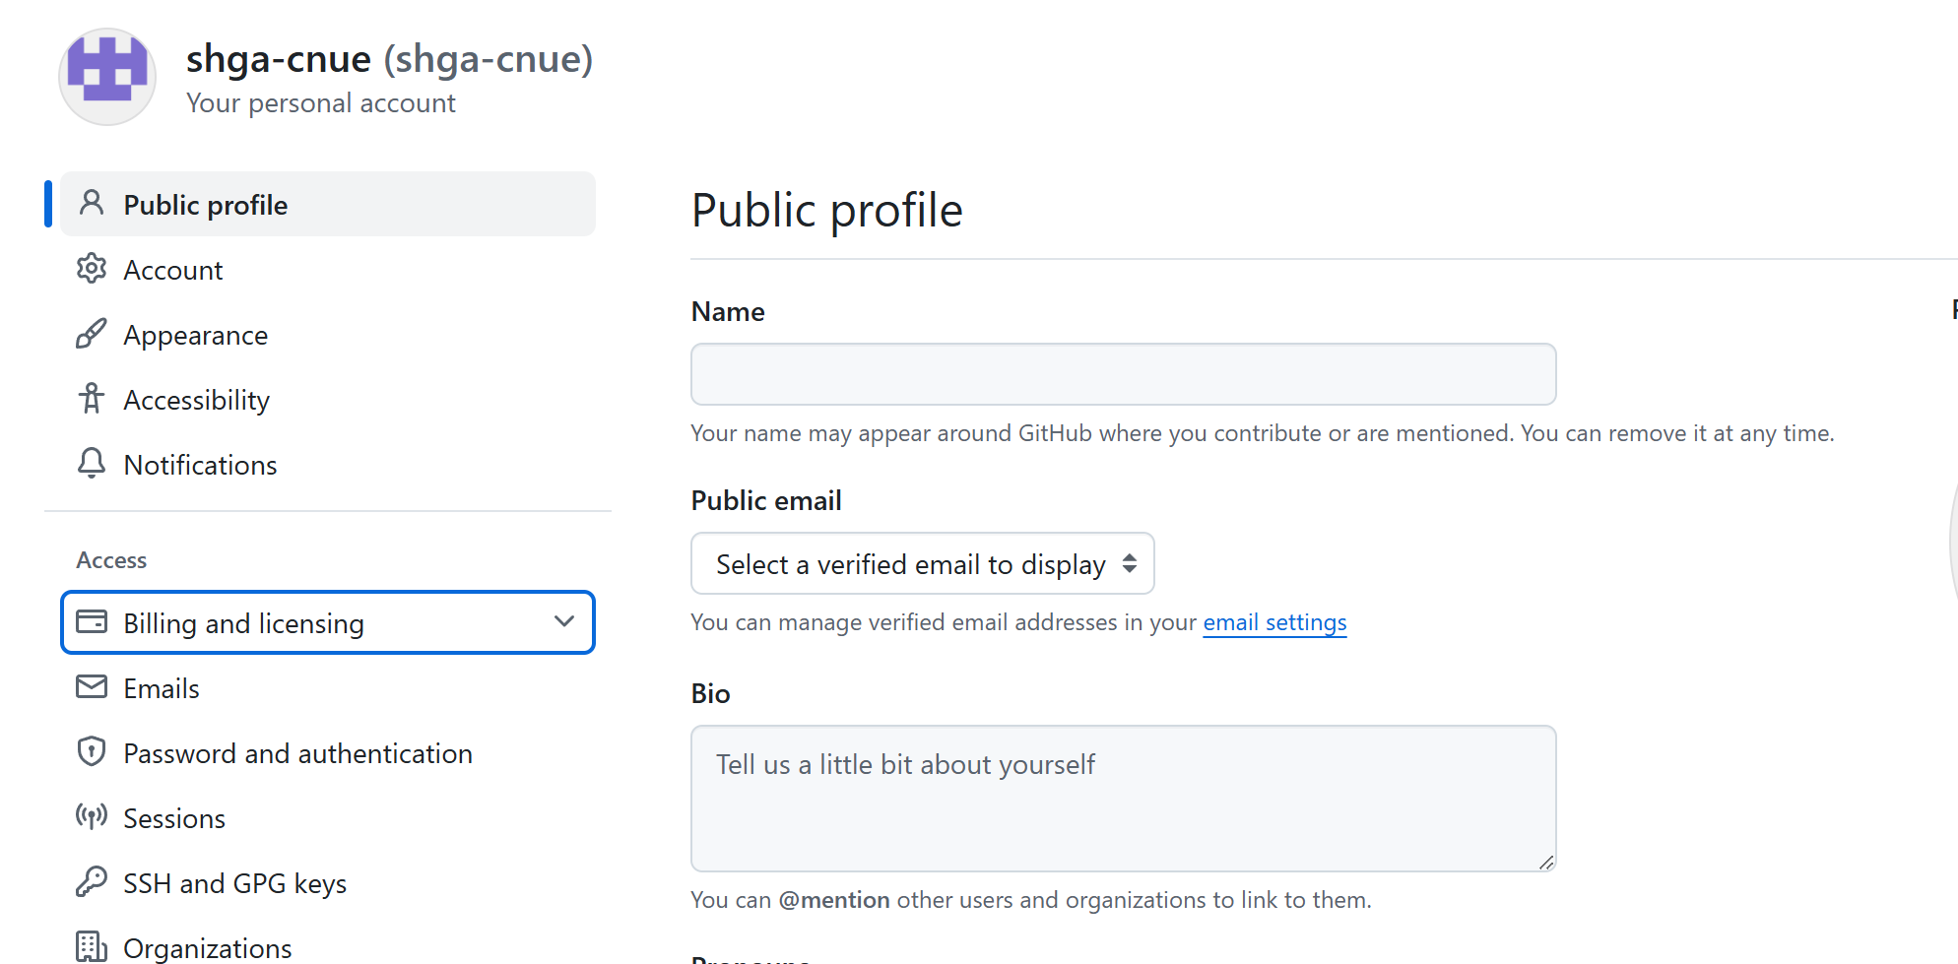Click the Billing credit card icon
This screenshot has width=1958, height=964.
pos(92,622)
